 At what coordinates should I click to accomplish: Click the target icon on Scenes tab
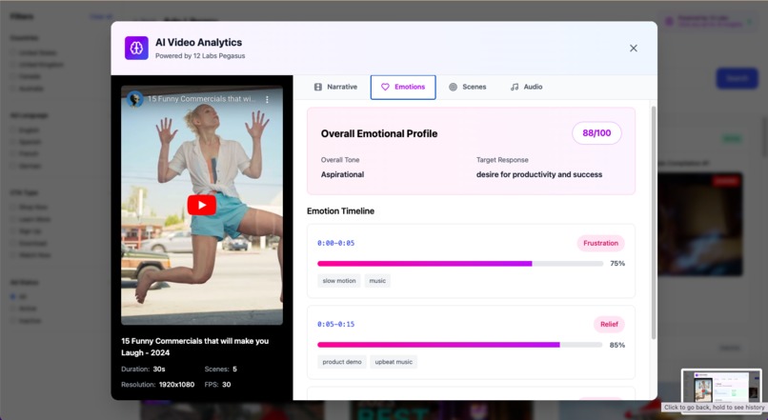click(x=453, y=87)
